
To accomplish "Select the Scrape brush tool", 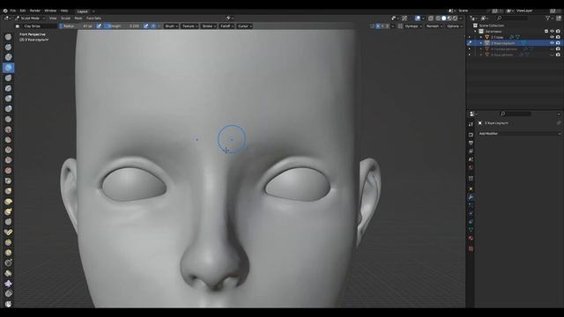I will [8, 160].
